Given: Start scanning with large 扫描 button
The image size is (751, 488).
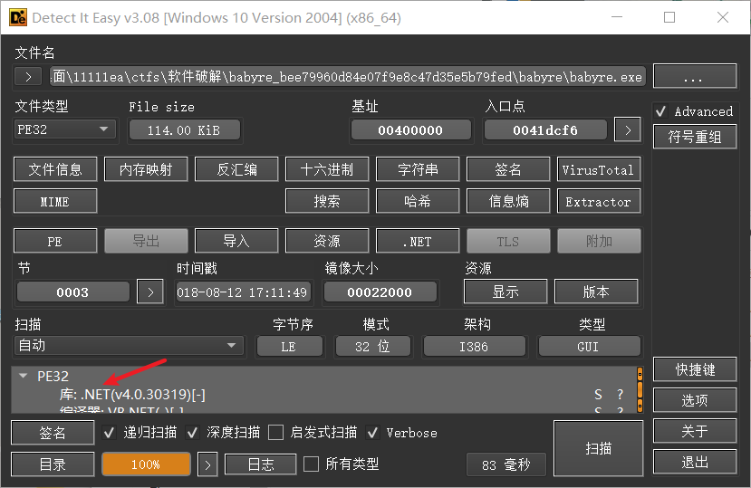Looking at the screenshot, I should click(x=598, y=448).
